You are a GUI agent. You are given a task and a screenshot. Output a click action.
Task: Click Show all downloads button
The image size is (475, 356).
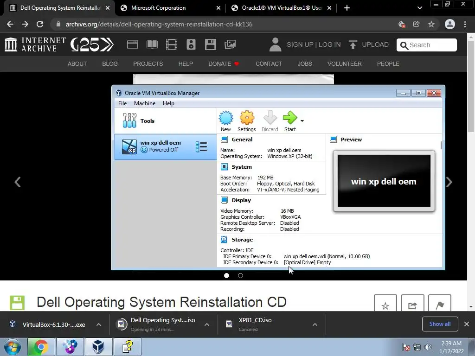pos(440,324)
